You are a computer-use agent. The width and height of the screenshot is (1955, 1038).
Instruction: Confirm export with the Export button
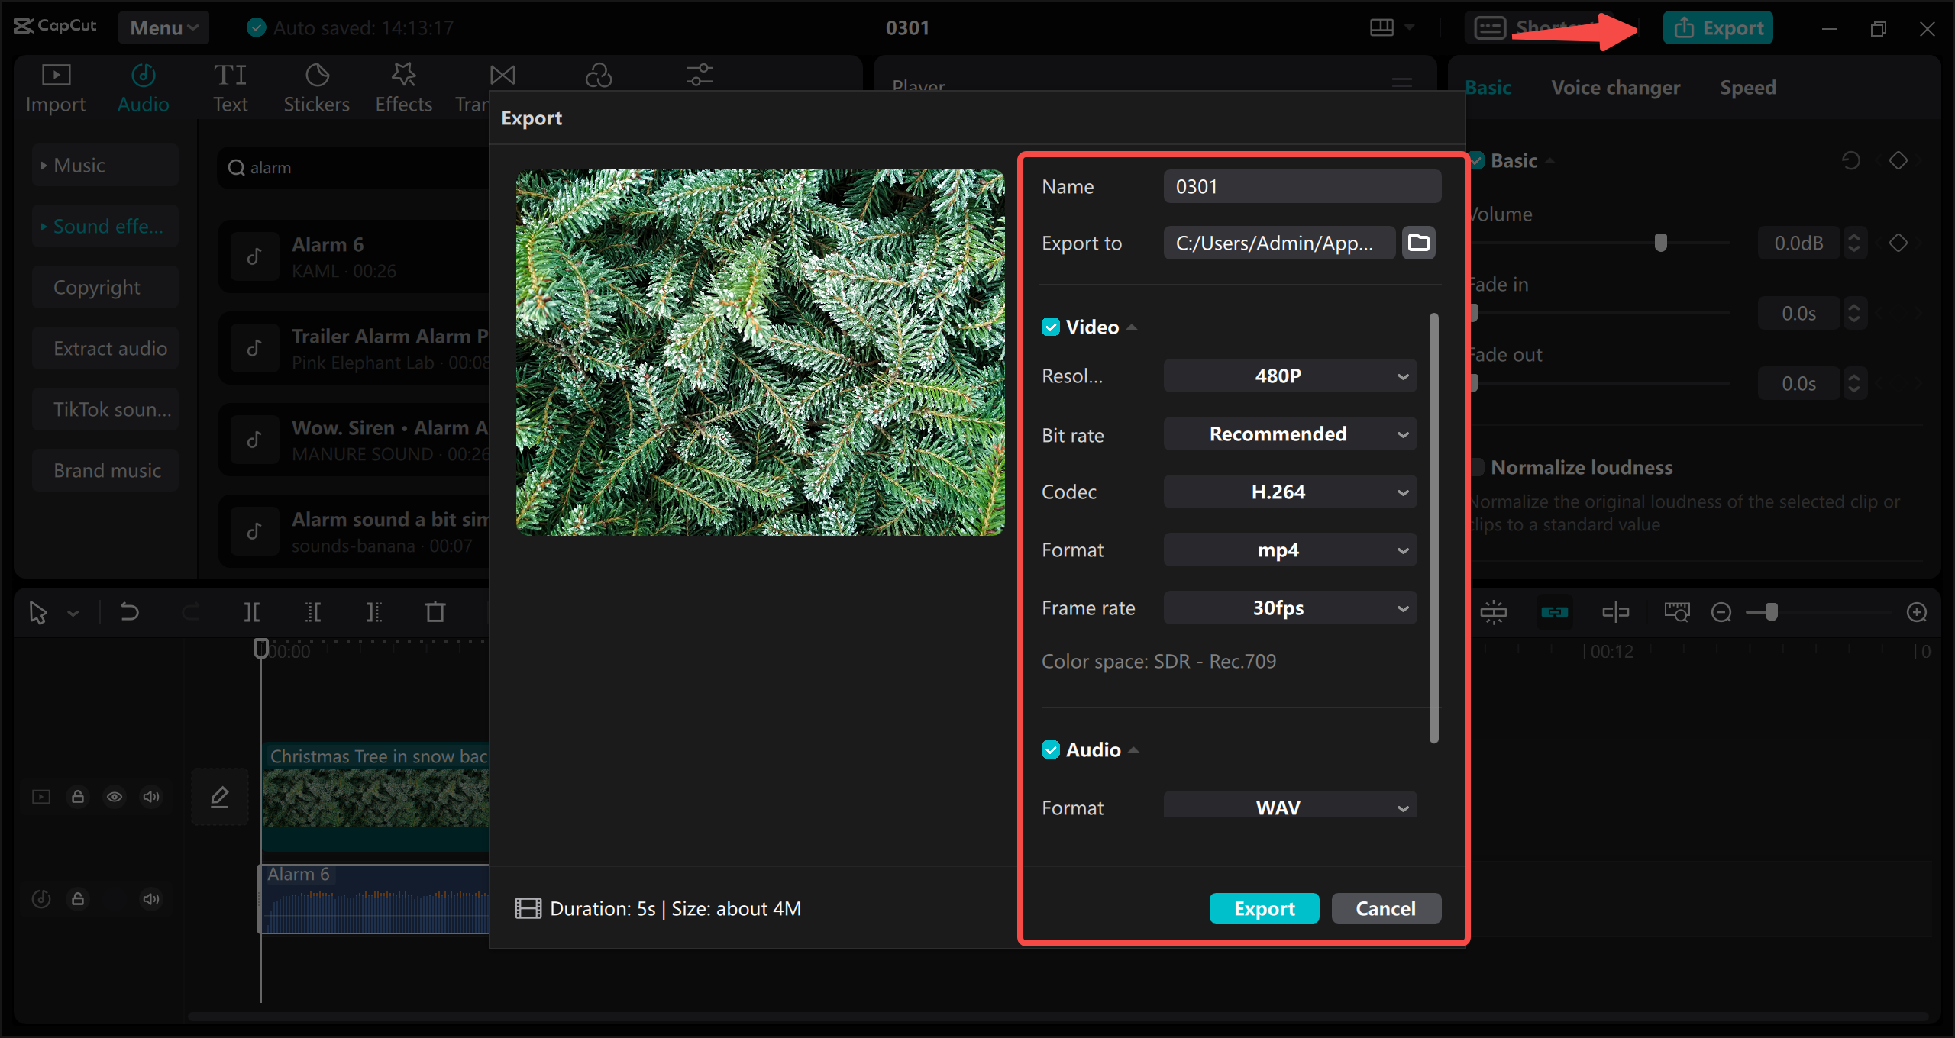1264,908
